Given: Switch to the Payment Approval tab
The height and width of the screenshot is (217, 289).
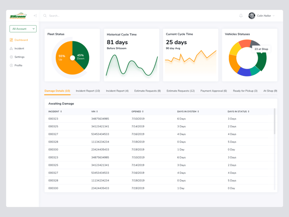Looking at the screenshot, I should pos(214,91).
